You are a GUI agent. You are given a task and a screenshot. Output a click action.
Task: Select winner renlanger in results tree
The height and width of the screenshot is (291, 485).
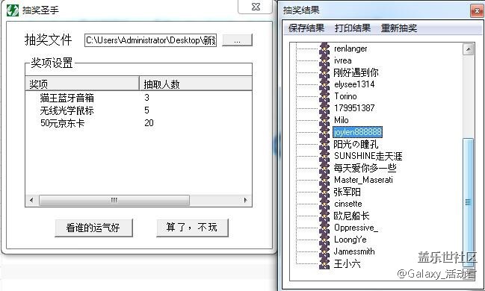pyautogui.click(x=350, y=48)
